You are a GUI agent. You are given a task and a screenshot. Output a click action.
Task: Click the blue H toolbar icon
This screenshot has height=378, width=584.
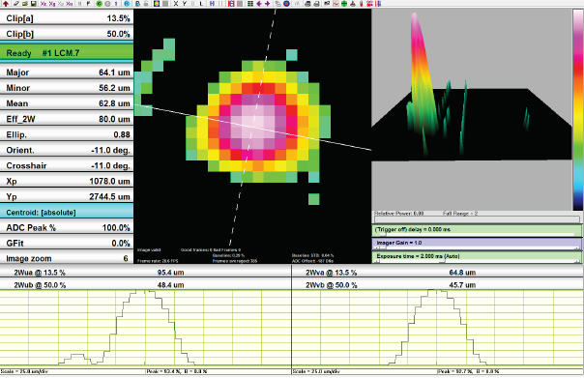[212, 4]
